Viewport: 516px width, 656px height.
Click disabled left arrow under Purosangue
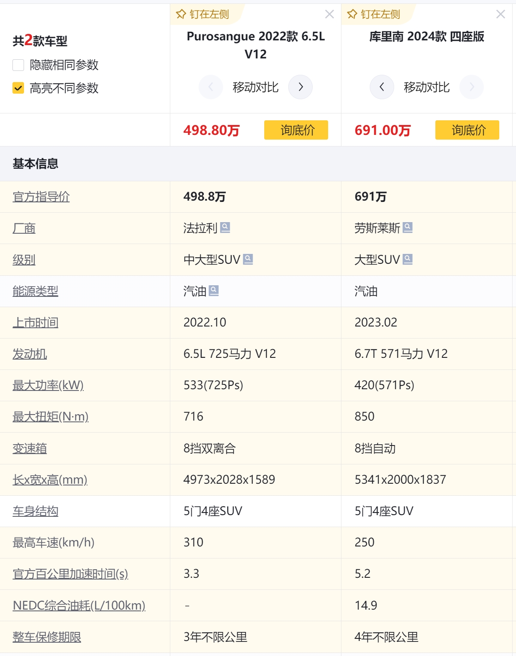211,87
